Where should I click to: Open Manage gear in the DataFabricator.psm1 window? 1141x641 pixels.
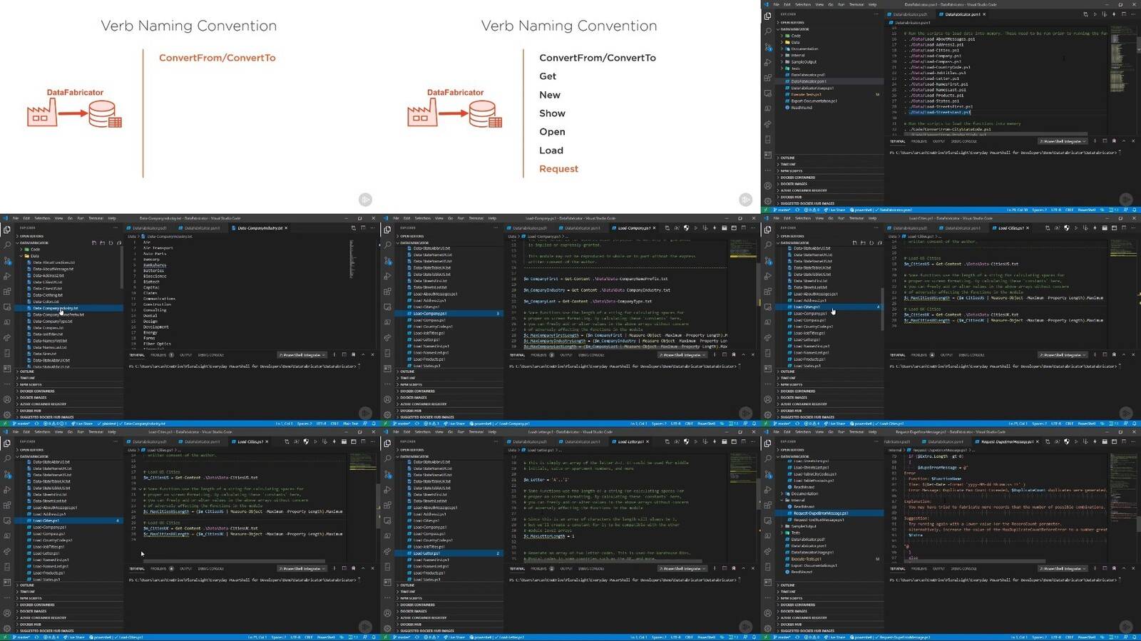click(x=768, y=201)
